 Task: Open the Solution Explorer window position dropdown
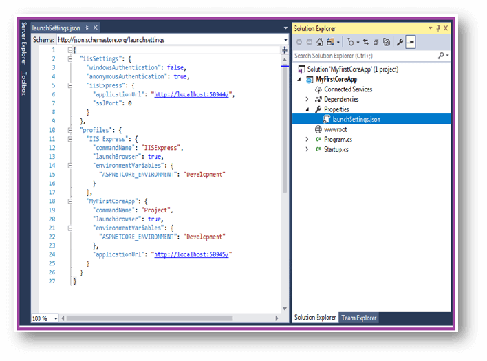tap(430, 28)
